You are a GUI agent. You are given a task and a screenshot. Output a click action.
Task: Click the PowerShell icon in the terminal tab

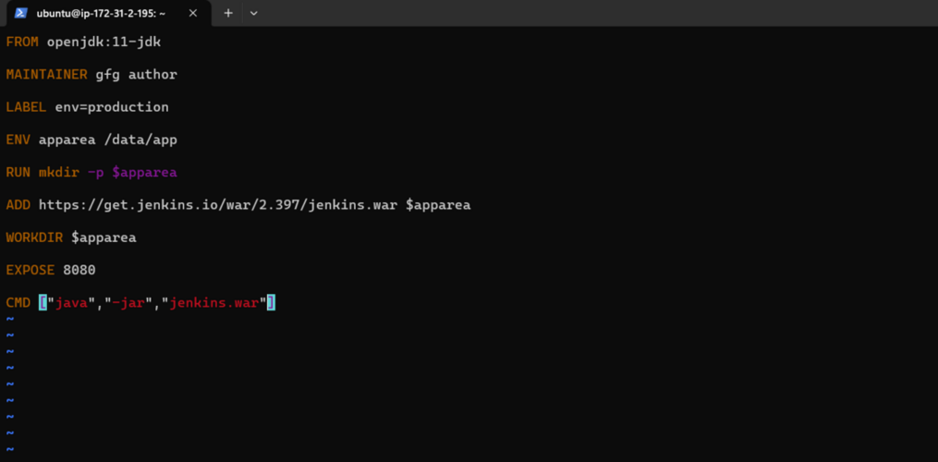(21, 13)
